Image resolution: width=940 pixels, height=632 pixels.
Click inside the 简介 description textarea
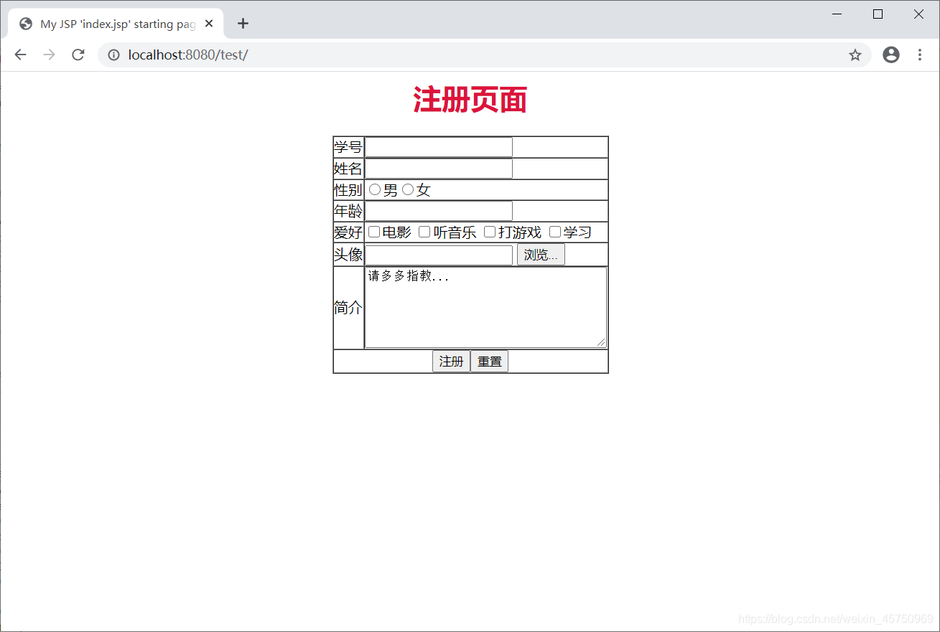(485, 307)
